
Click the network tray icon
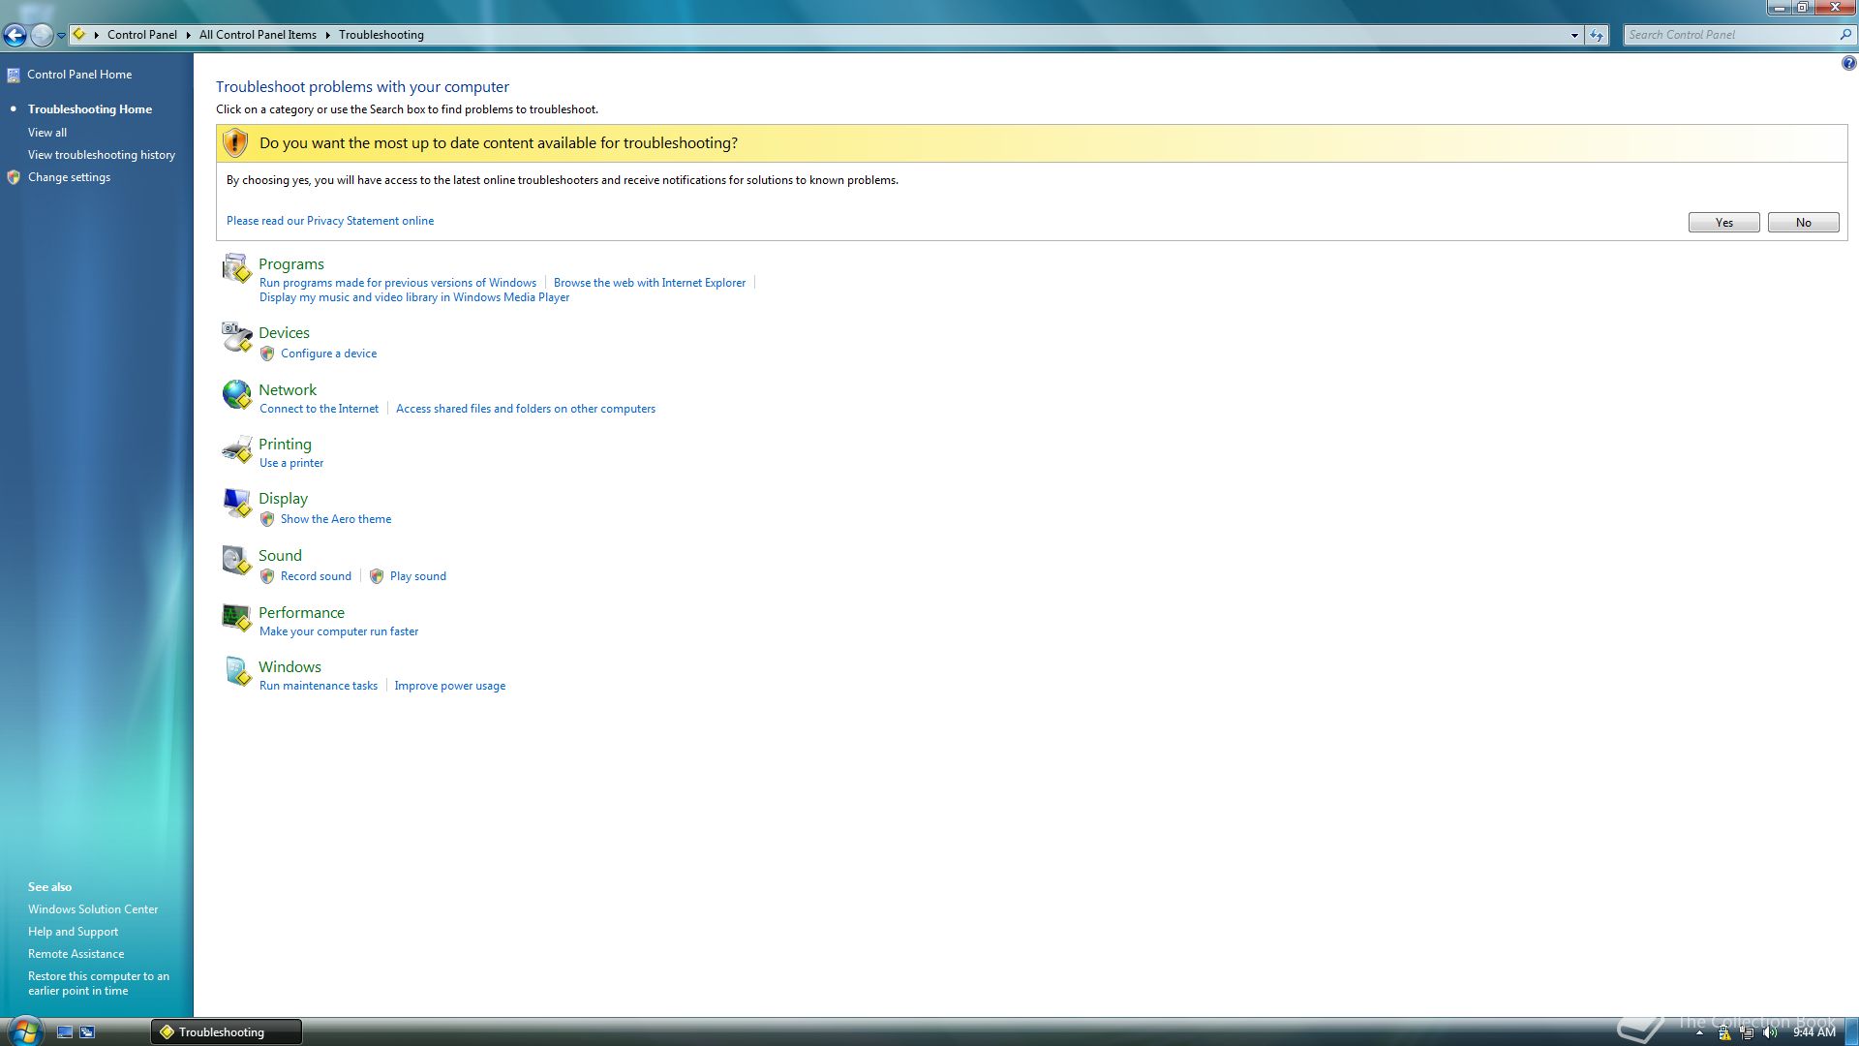click(x=1747, y=1032)
